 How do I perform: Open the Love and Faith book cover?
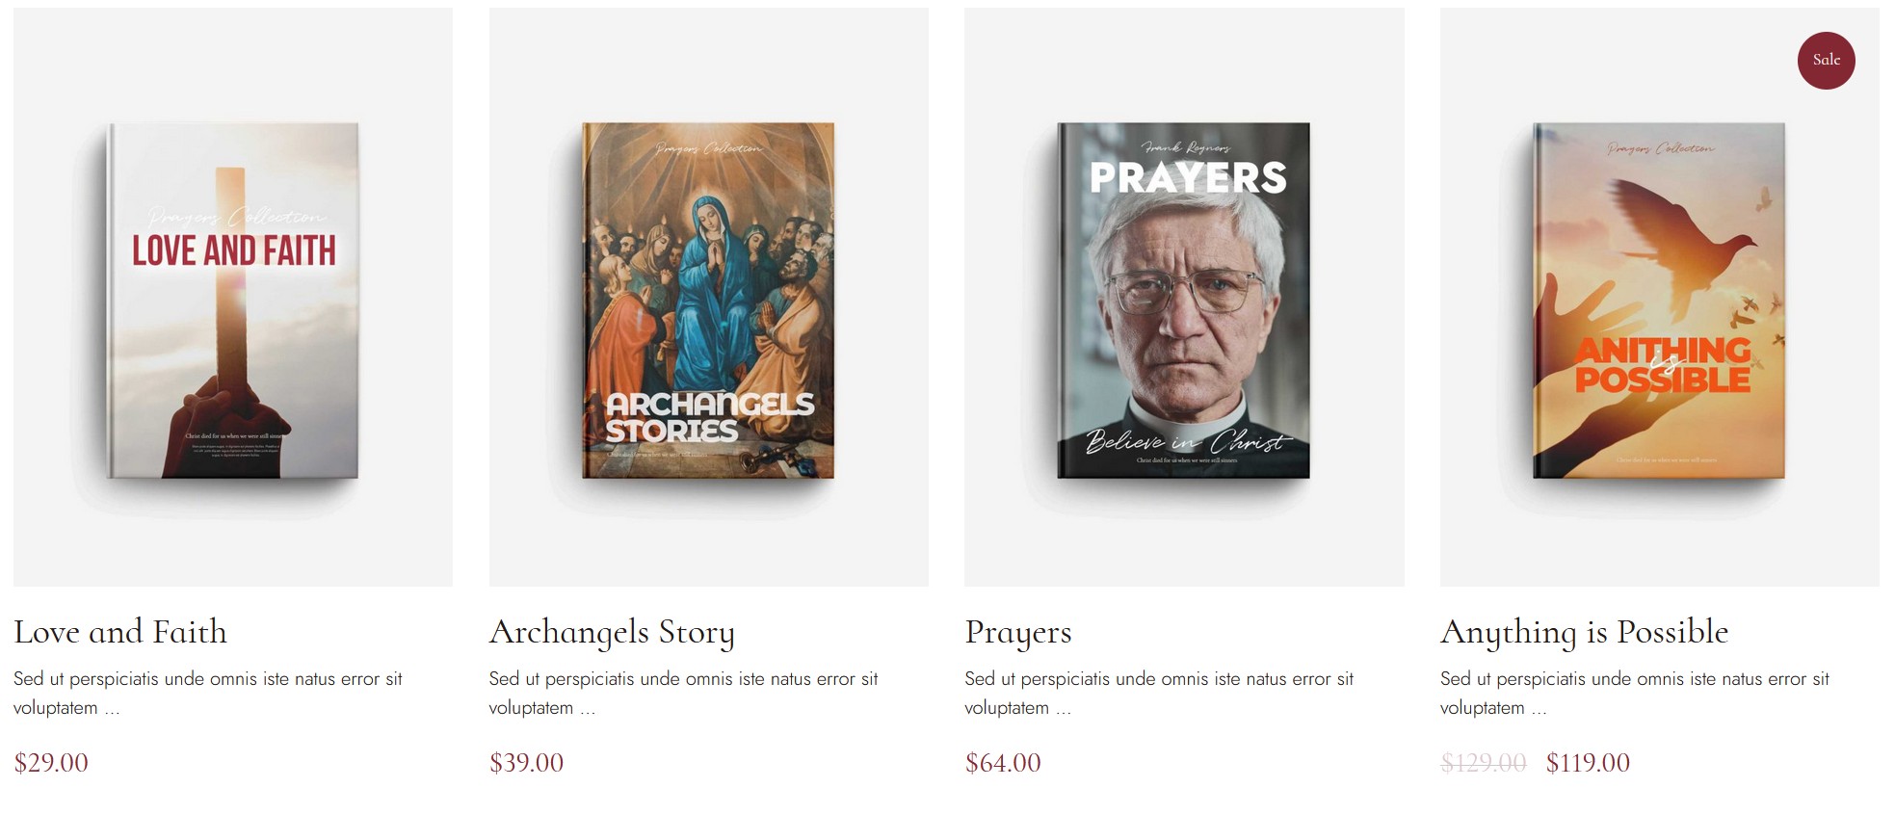233,300
